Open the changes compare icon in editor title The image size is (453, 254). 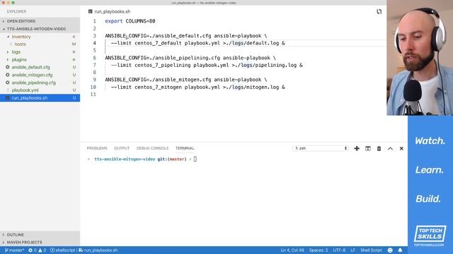(379, 11)
